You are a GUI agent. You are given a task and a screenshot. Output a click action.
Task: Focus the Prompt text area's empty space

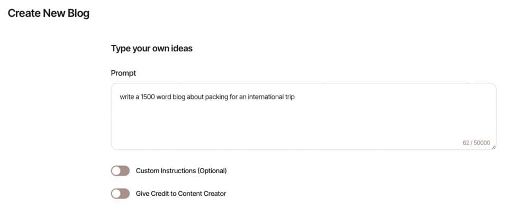coord(302,124)
